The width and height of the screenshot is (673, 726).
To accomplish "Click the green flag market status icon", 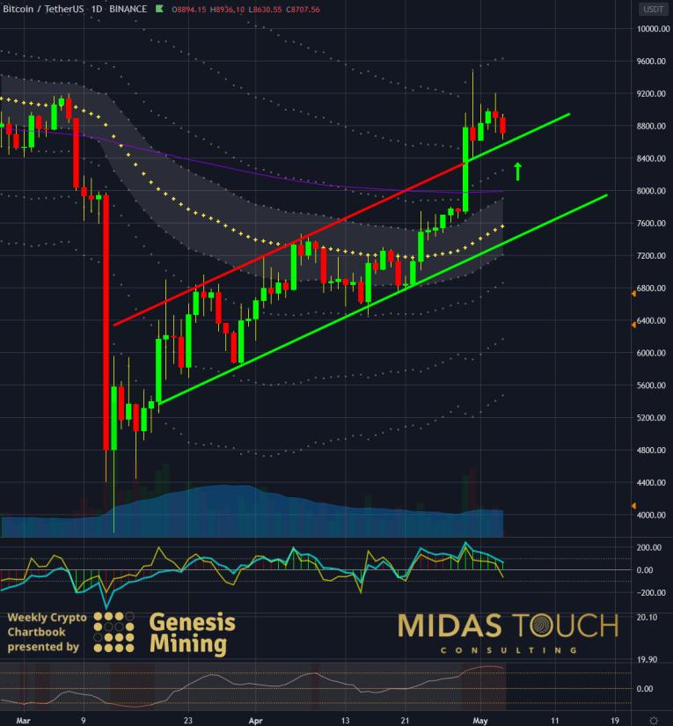I will click(x=158, y=9).
